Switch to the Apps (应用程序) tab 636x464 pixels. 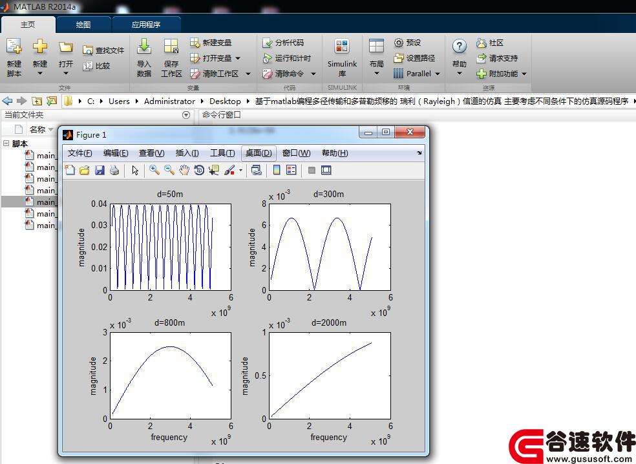click(x=146, y=25)
